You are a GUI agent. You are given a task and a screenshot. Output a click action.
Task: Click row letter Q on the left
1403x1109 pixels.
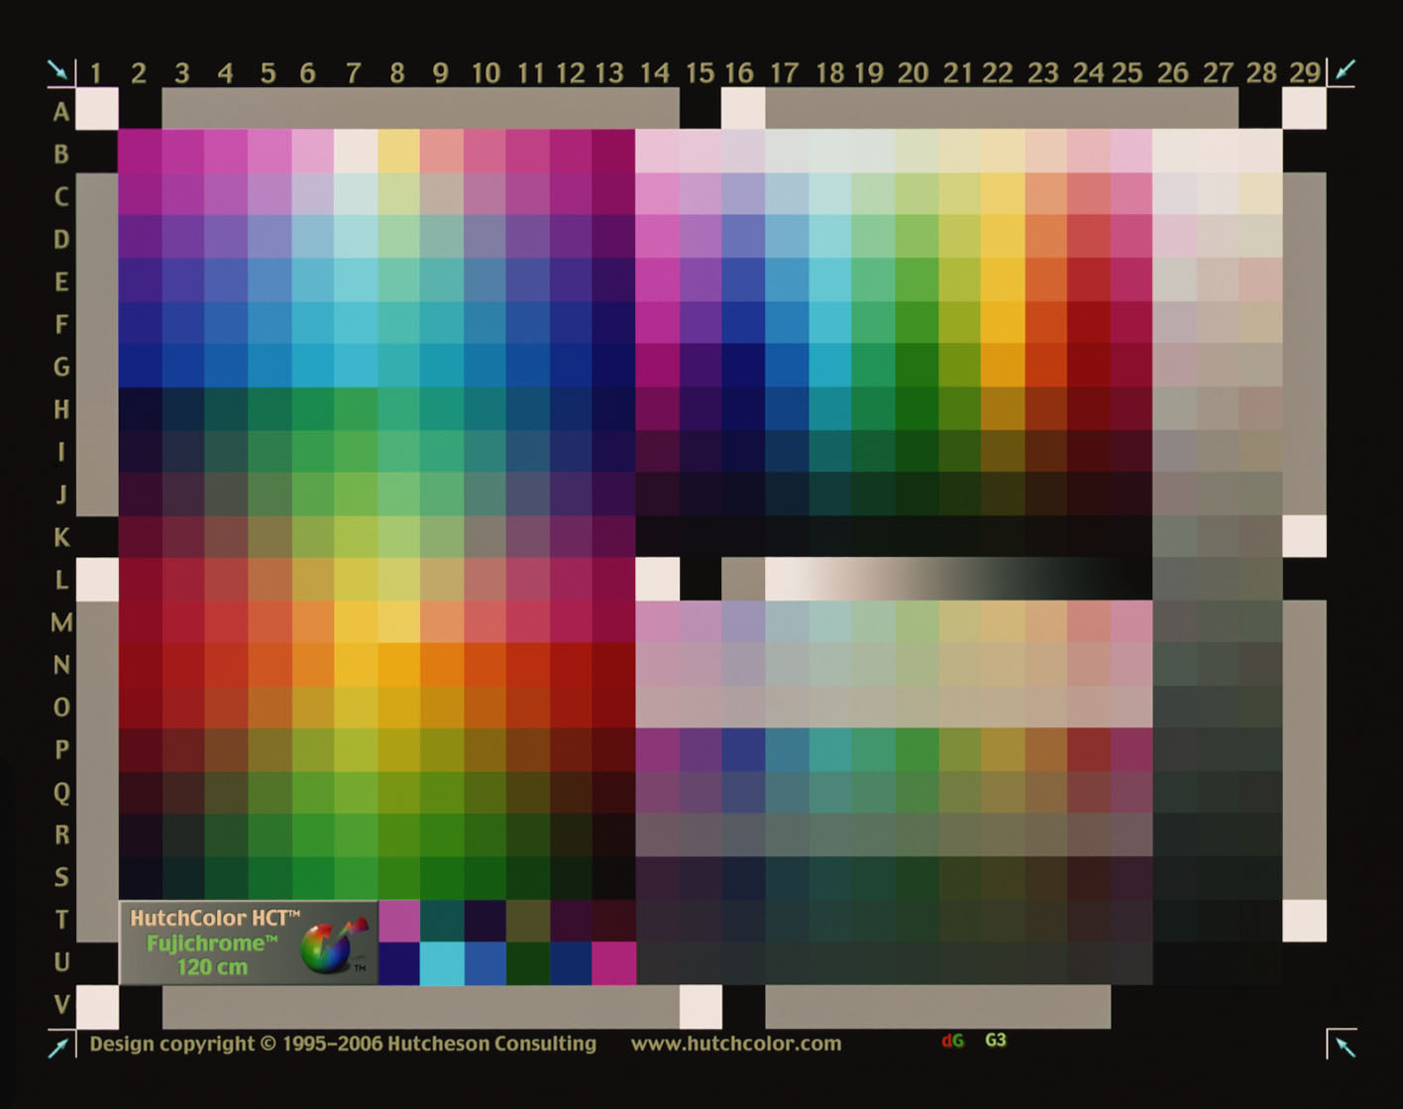click(x=61, y=793)
